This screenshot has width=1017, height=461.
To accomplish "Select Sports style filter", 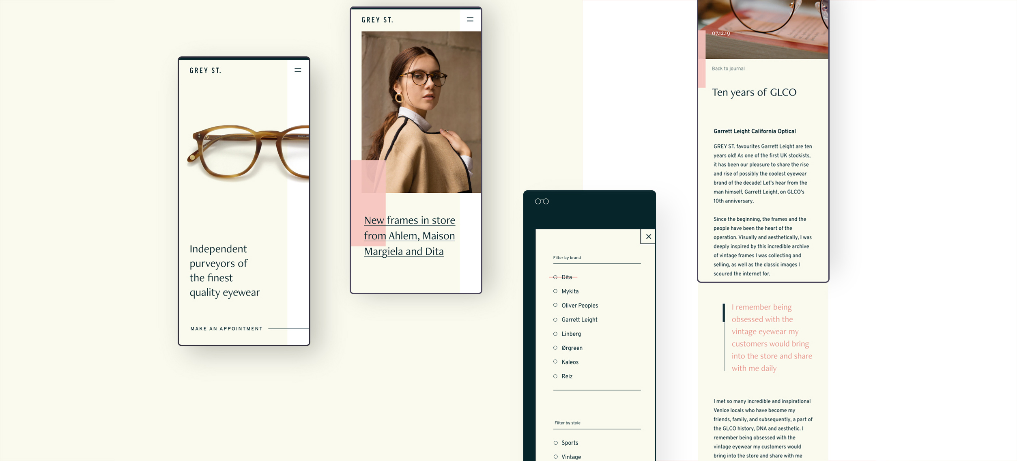I will (x=566, y=443).
